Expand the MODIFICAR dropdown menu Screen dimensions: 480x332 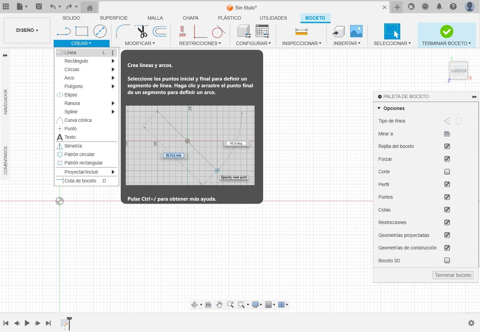[140, 43]
